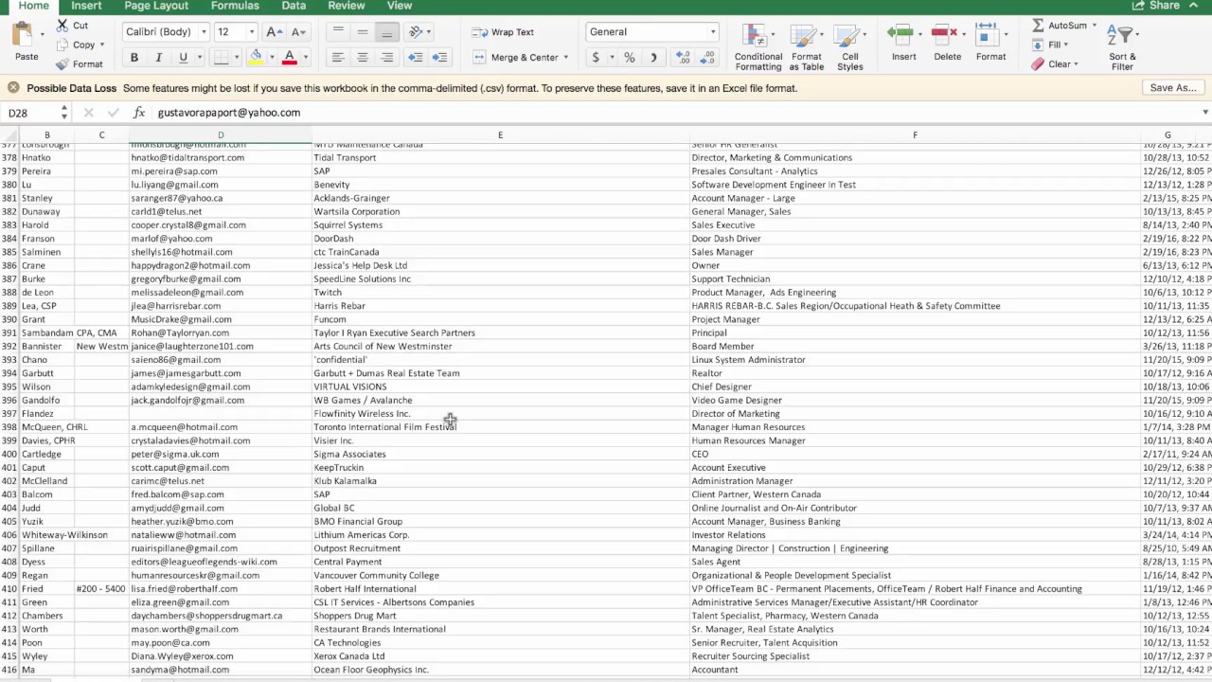The image size is (1212, 682).
Task: Toggle bottom vertical alignment
Action: (387, 31)
